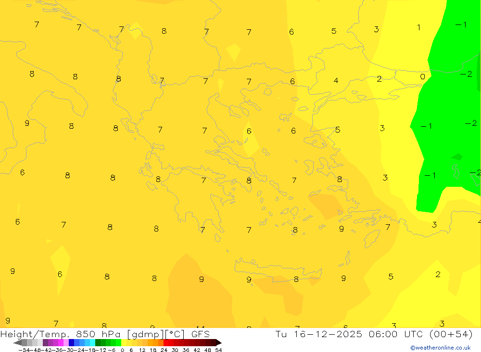Viewport: 481px width, 352px height.
Task: Select the 'GFS' model label in title
Action: click(x=201, y=334)
